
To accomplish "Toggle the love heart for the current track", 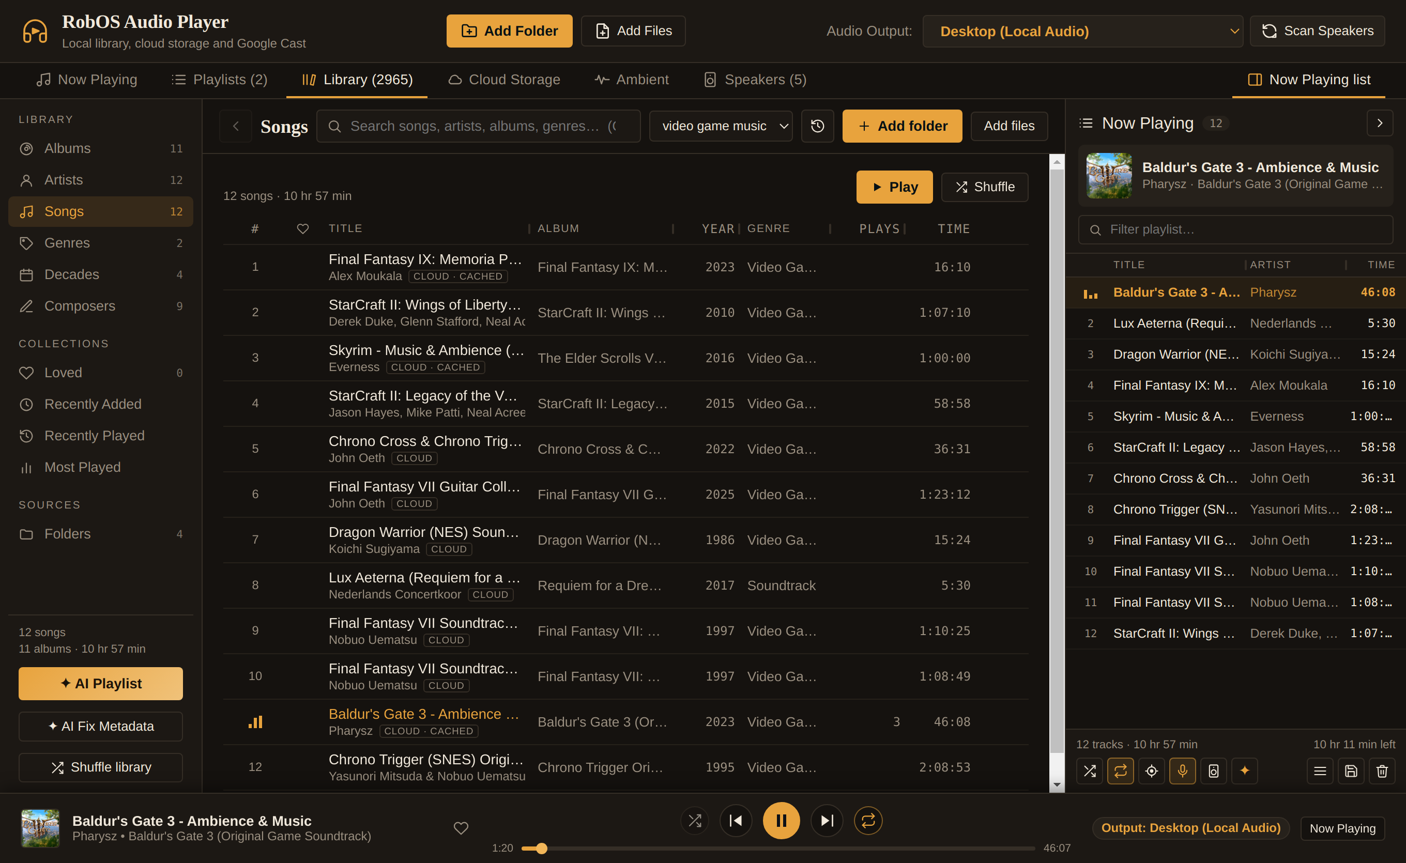I will (461, 828).
